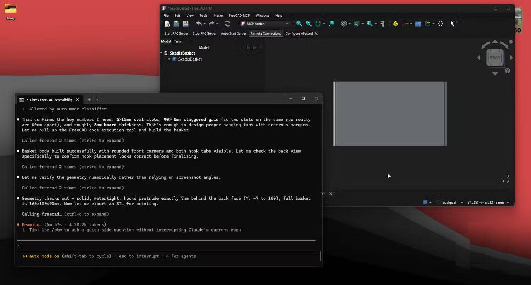Click the zoom tool toolbar icon
Screen dimensions: 531x285
point(370,23)
